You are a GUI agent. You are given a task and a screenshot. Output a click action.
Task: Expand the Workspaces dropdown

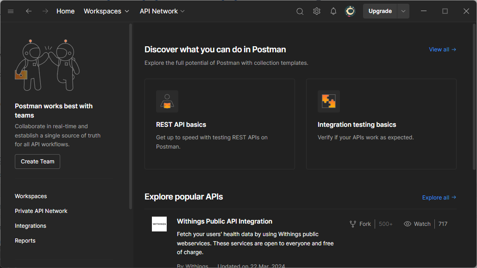[x=106, y=11]
